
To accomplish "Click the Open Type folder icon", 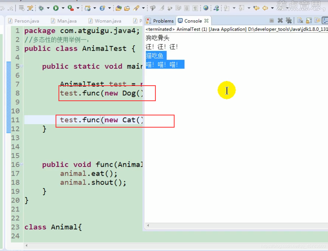I will pos(119,8).
